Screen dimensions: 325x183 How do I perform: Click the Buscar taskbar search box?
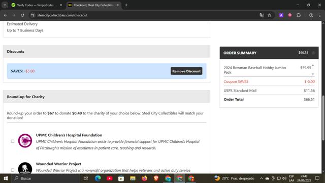[x=46, y=178]
